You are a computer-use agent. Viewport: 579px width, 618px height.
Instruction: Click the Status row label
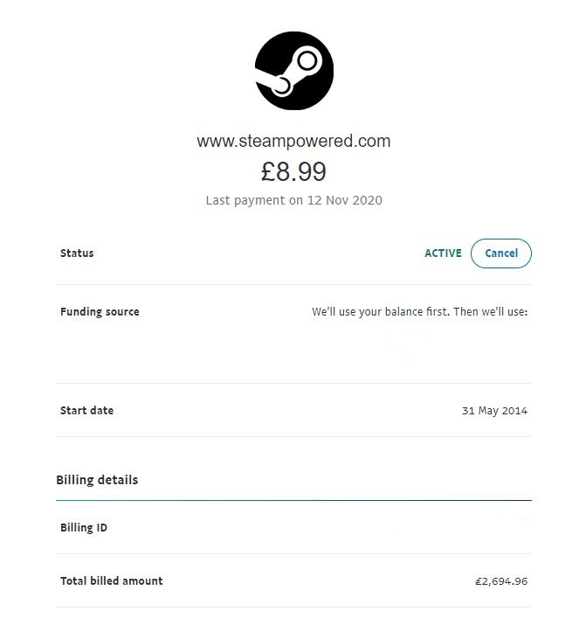[77, 253]
